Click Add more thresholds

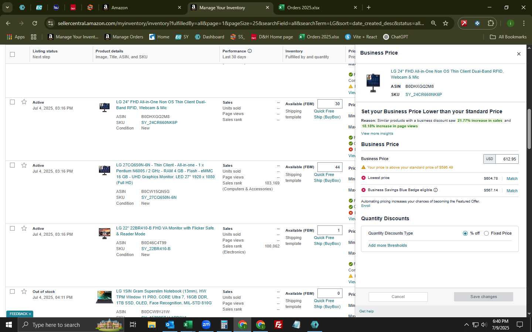click(387, 245)
